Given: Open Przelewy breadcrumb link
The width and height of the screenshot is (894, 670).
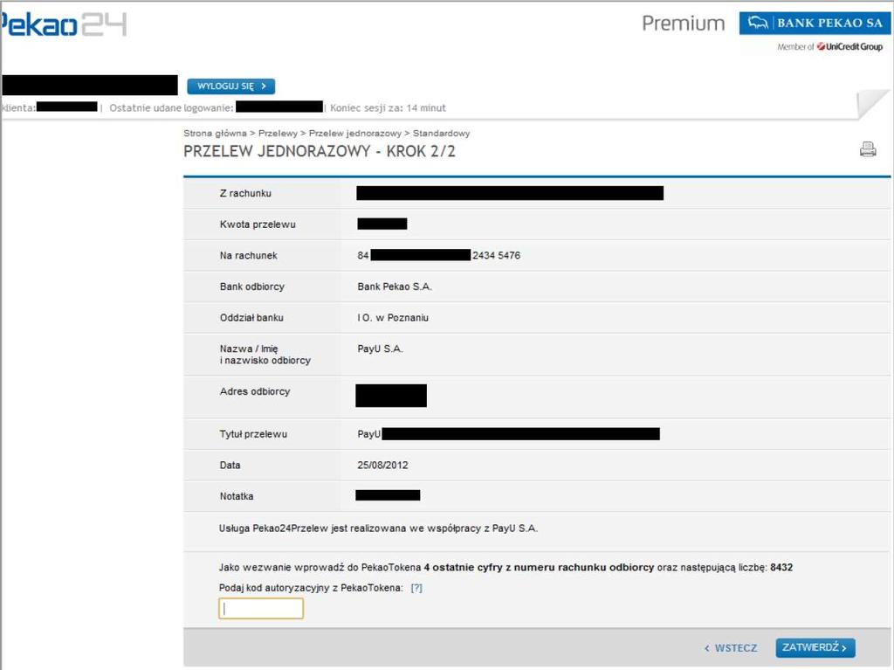Looking at the screenshot, I should [x=278, y=133].
